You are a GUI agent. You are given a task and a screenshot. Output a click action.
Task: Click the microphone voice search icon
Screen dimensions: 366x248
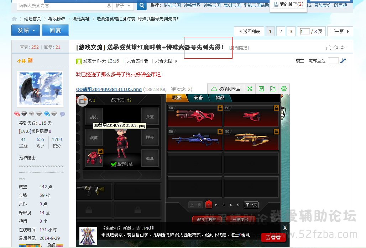tap(109, 6)
